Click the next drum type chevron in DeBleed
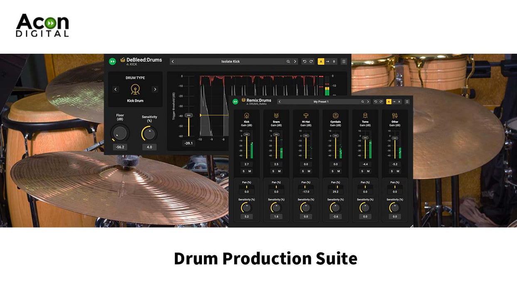This screenshot has width=517, height=291. click(x=155, y=89)
